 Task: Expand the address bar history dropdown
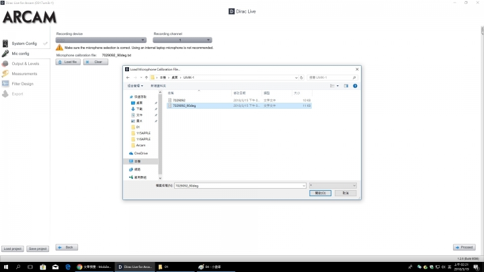pos(296,77)
